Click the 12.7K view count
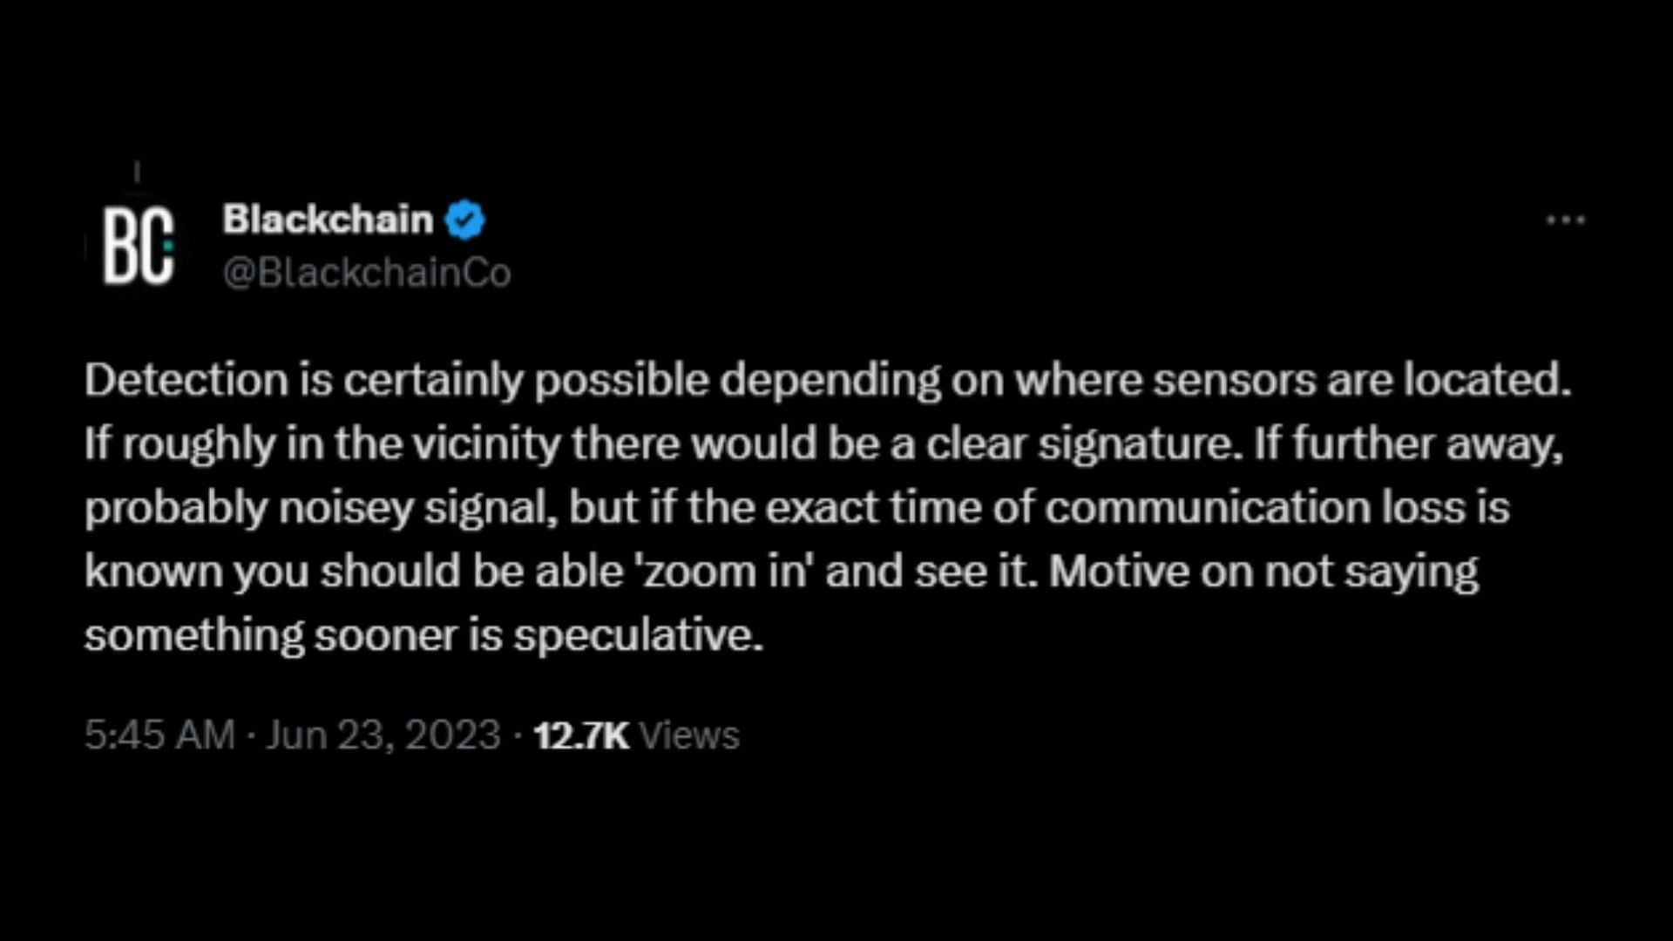1673x941 pixels. 580,735
